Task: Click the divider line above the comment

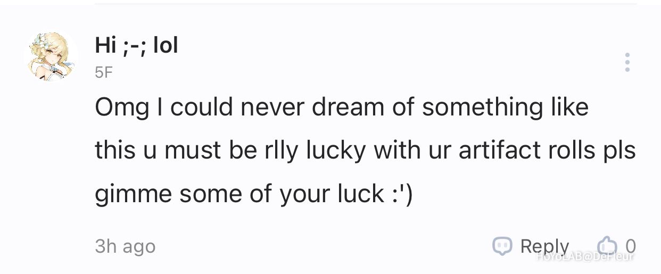Action: (366, 4)
